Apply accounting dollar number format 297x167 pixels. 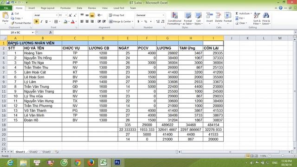click(x=138, y=22)
